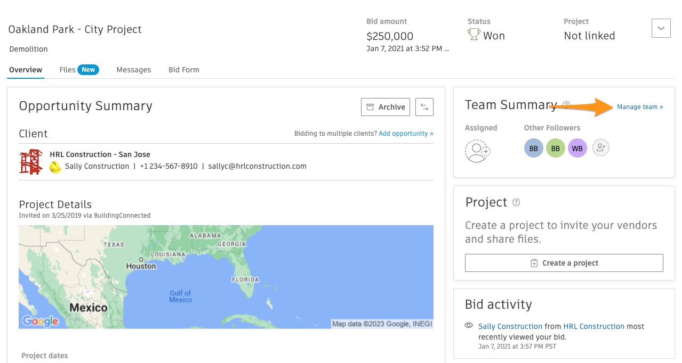Switch to the Files tab
Viewport: 682px width, 363px height.
click(x=78, y=70)
